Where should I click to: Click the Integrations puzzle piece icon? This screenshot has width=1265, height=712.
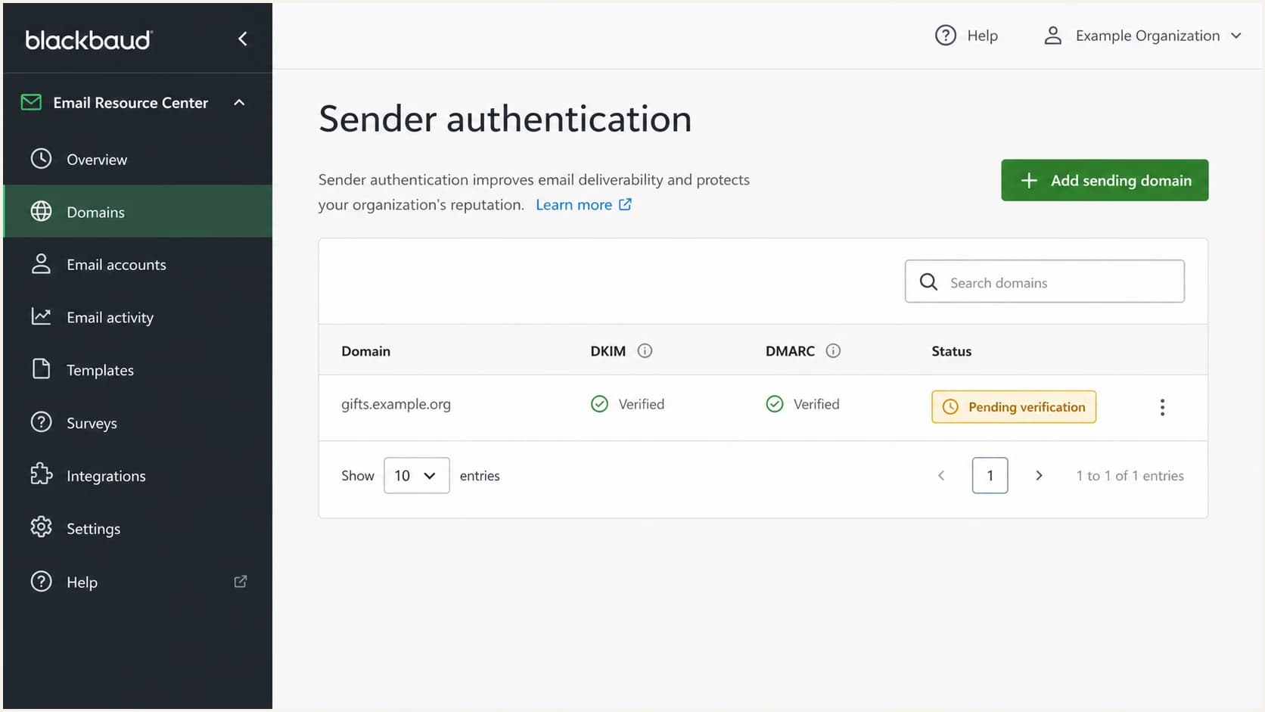point(41,474)
